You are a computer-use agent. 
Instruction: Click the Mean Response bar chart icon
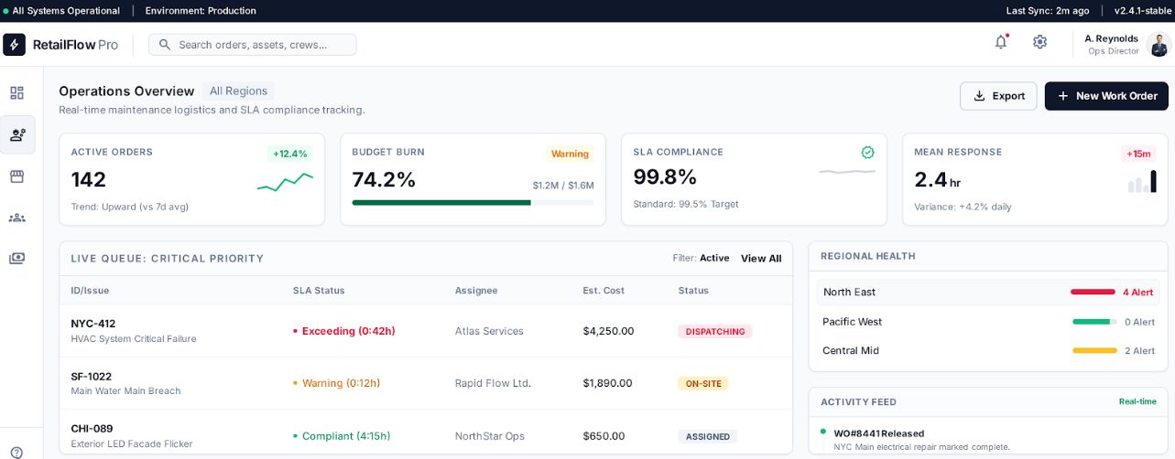click(1141, 183)
